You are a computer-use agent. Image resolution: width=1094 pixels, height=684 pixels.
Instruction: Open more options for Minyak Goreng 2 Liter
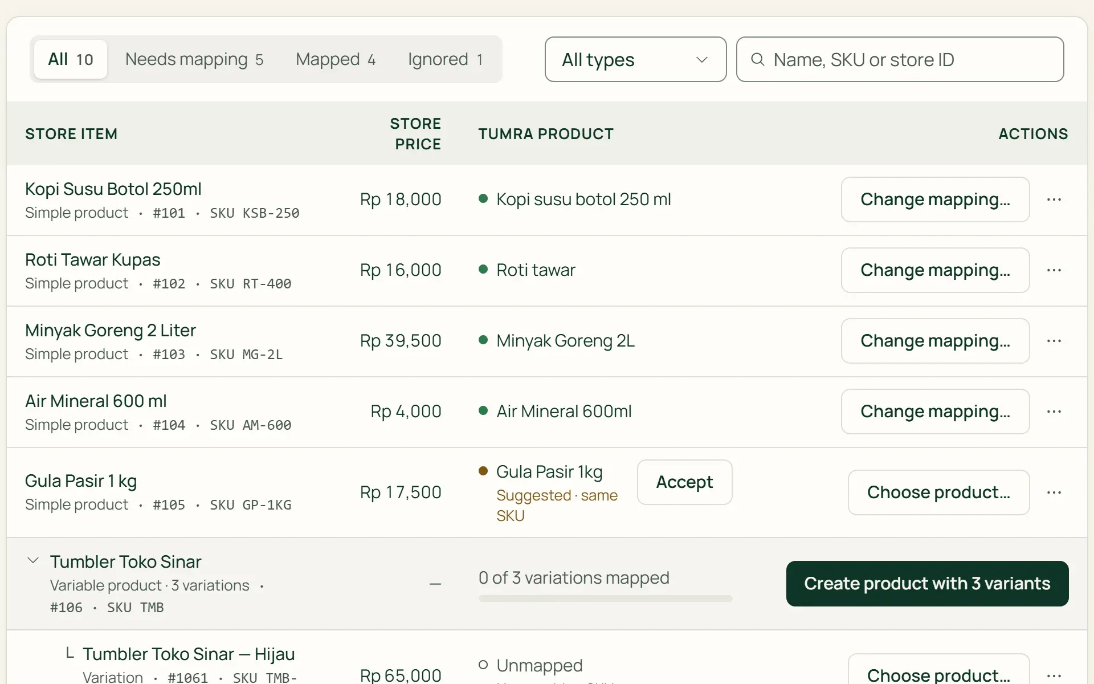point(1054,341)
